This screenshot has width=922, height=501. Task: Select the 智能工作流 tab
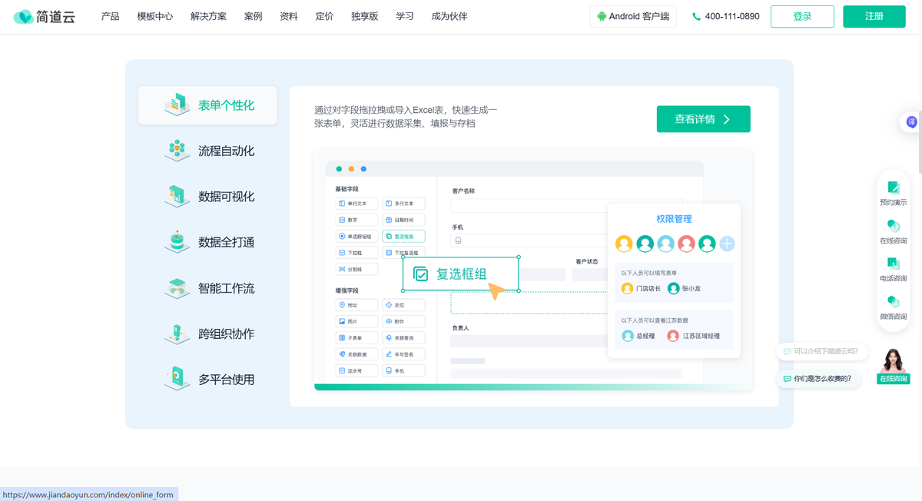(207, 288)
